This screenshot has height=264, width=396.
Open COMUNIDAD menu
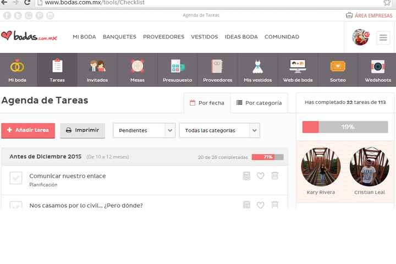click(282, 37)
